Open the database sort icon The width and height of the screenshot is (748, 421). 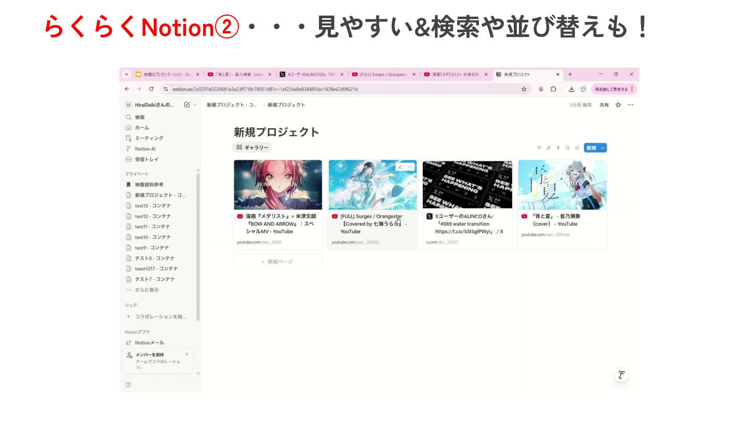[x=549, y=148]
